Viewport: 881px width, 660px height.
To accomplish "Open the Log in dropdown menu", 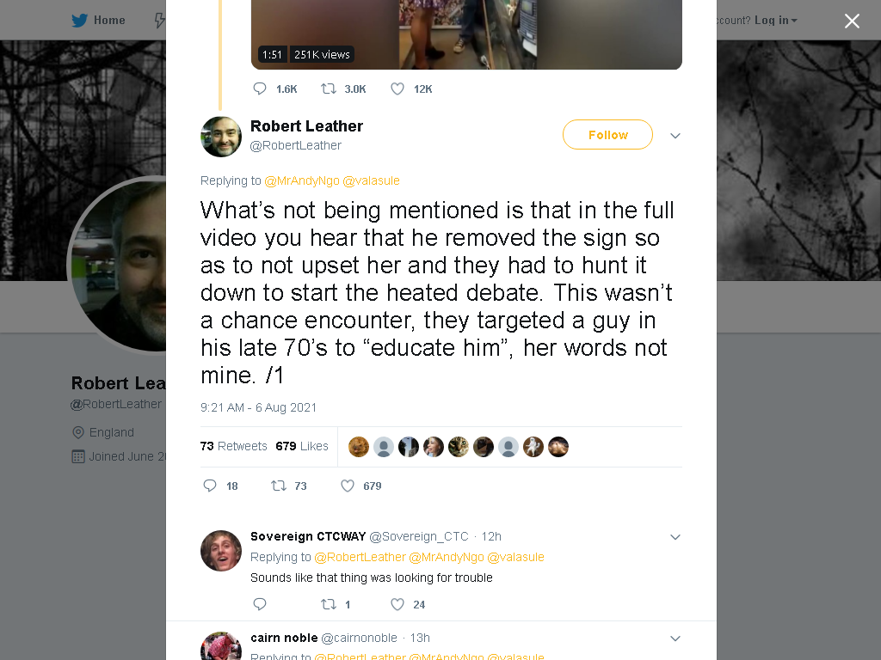I will tap(775, 21).
